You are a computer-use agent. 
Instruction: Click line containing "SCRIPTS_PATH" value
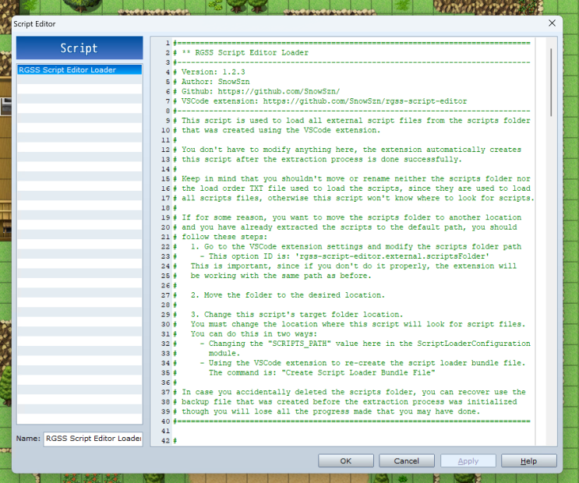351,344
